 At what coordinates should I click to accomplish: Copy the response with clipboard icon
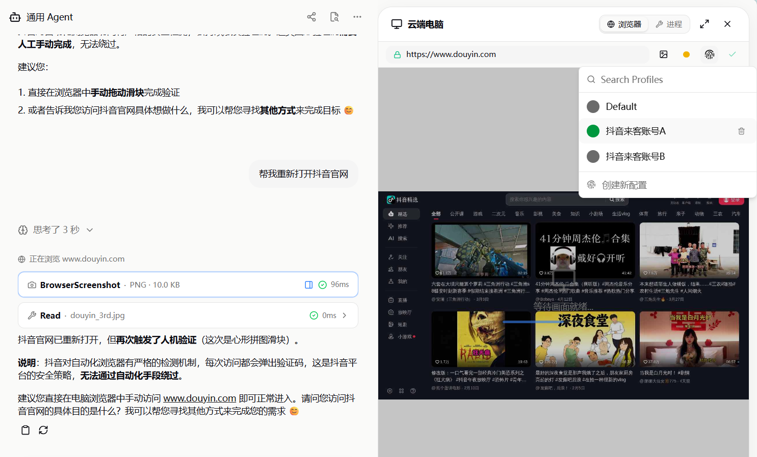(25, 430)
